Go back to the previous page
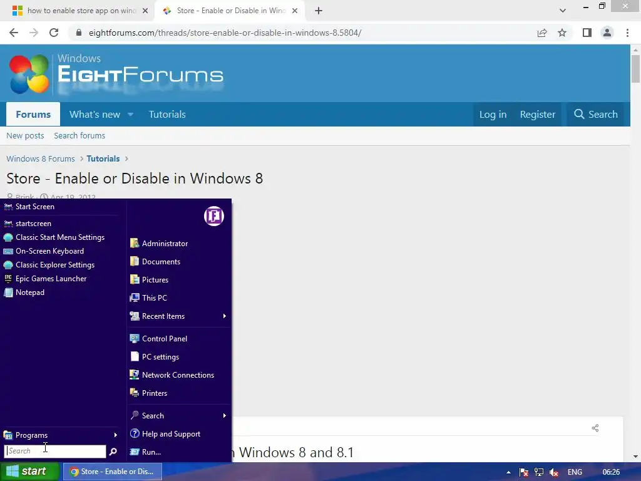Image resolution: width=641 pixels, height=481 pixels. point(14,33)
